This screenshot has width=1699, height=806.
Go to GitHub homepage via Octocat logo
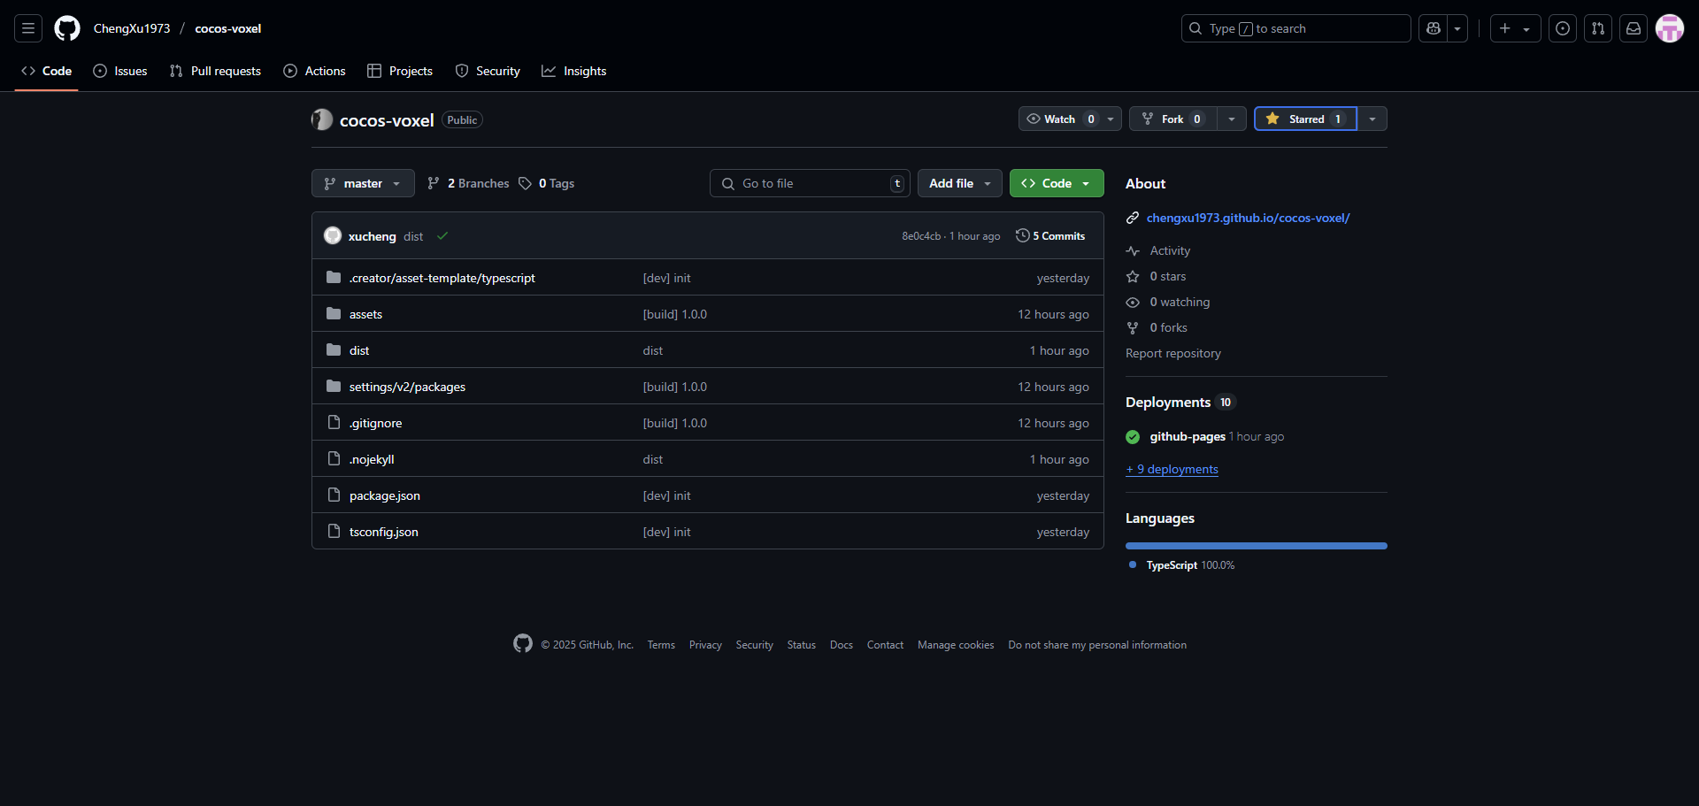tap(67, 28)
